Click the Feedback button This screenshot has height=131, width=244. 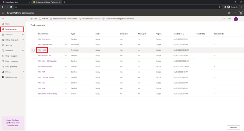233,127
